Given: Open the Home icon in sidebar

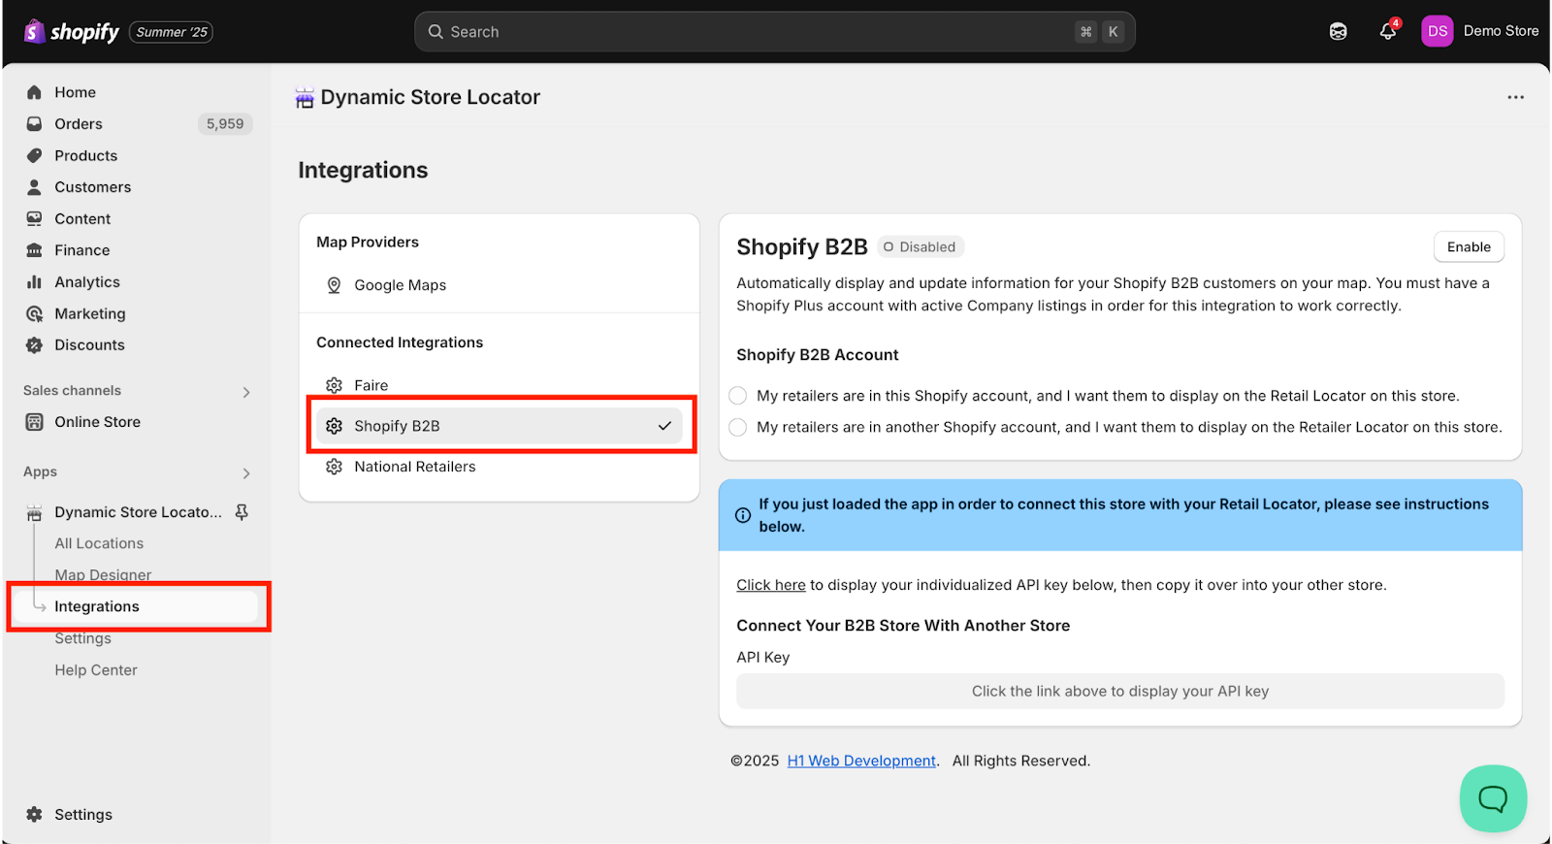Looking at the screenshot, I should (x=34, y=92).
